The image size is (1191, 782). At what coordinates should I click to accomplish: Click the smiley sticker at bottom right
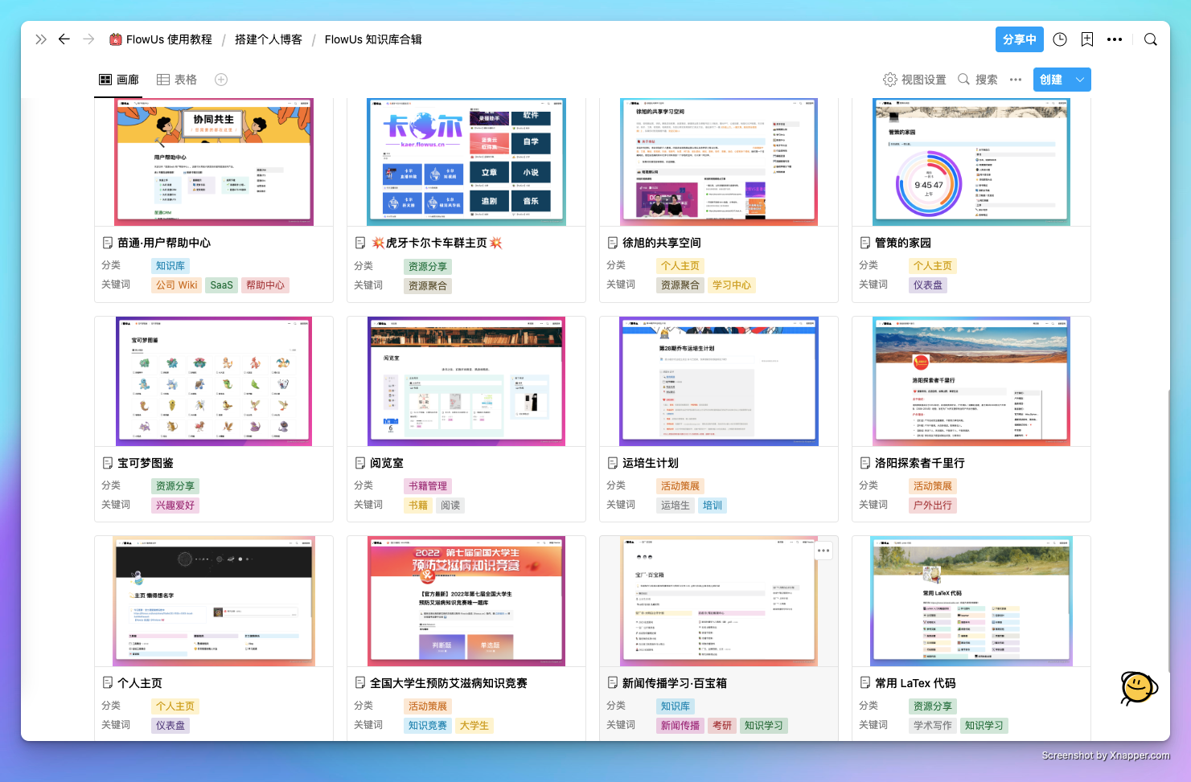click(x=1139, y=689)
